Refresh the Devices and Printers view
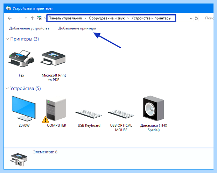Screen dimensions: 217x173 tap(196, 18)
